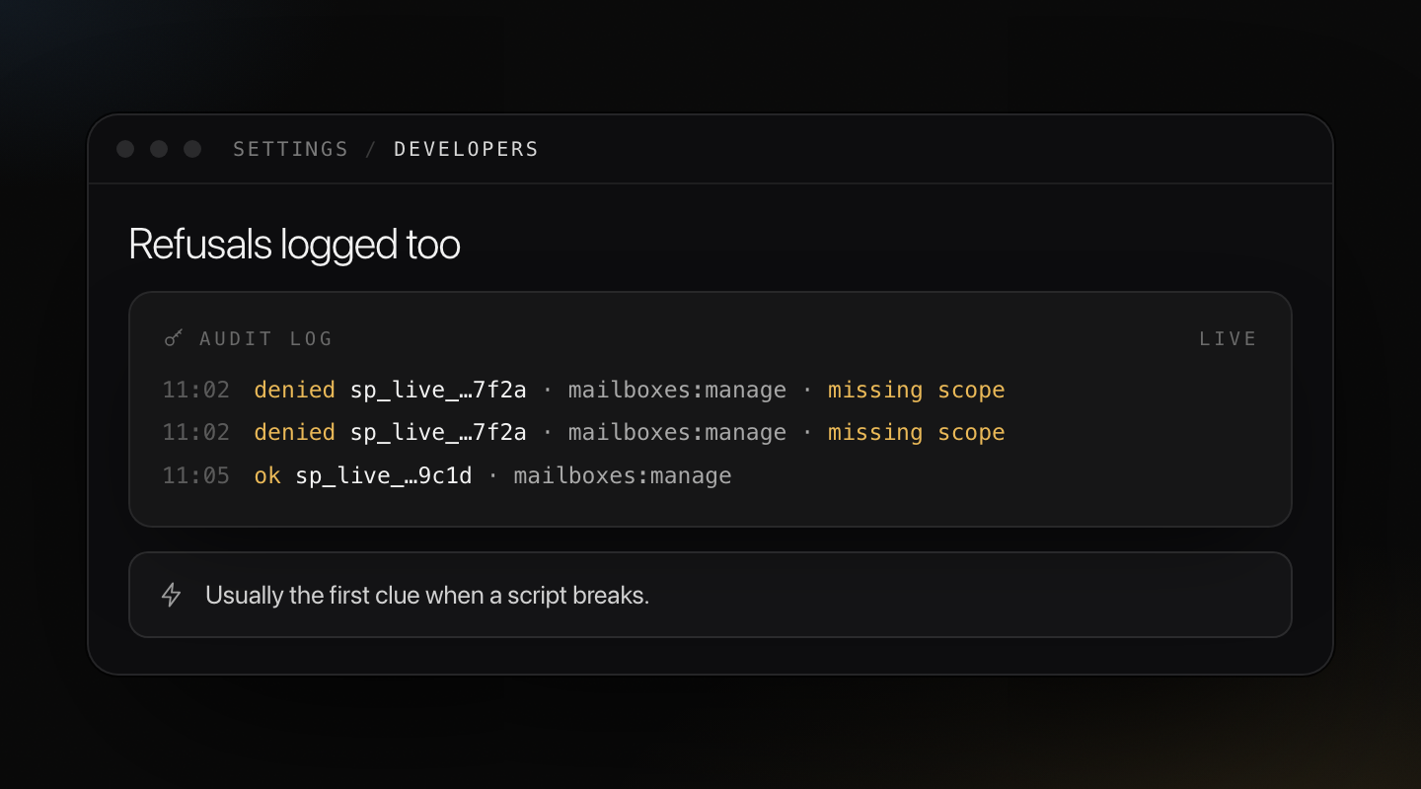The image size is (1421, 789).
Task: Click the tip about a script breaking
Action: [x=427, y=595]
